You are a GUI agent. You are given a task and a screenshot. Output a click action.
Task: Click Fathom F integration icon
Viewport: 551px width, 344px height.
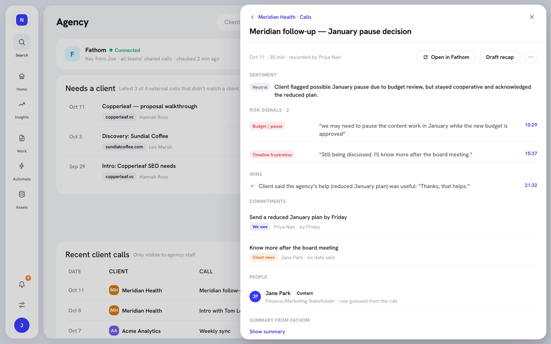pos(72,54)
